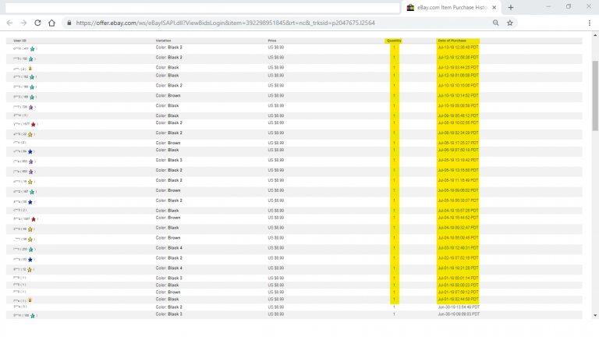Click the User ID column header

20,41
